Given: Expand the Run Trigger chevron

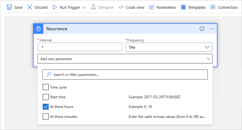Looking at the screenshot, I should click(x=84, y=7).
